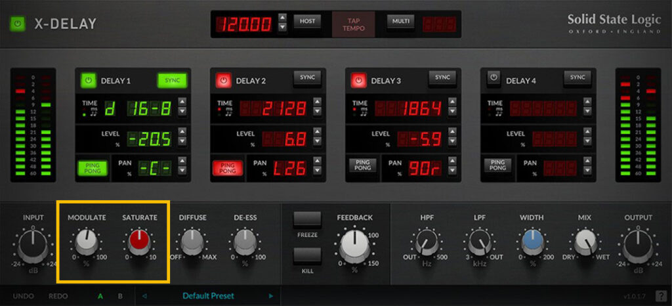The image size is (672, 306).
Task: Increase Delay 2 pan value
Action: coord(317,161)
